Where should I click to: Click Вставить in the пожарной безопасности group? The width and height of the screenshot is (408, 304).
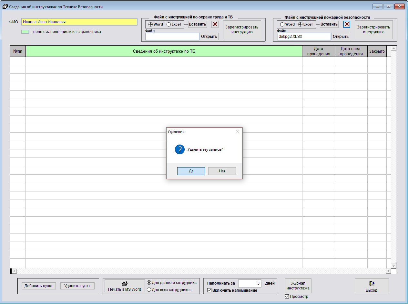[329, 24]
